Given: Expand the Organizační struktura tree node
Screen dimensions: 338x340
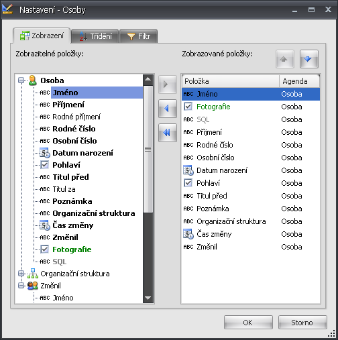Looking at the screenshot, I should (x=21, y=274).
